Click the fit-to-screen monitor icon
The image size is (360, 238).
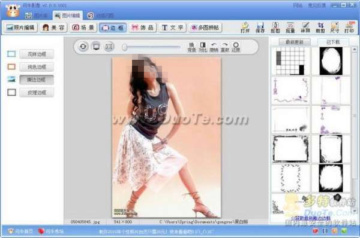point(96,47)
